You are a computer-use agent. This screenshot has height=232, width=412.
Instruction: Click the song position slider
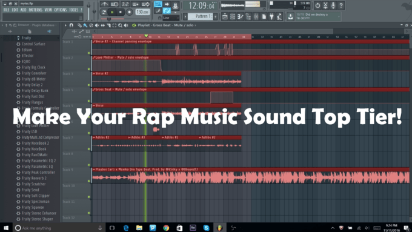coord(124,19)
